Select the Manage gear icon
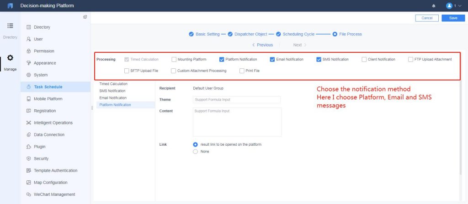The width and height of the screenshot is (468, 204). tap(10, 58)
